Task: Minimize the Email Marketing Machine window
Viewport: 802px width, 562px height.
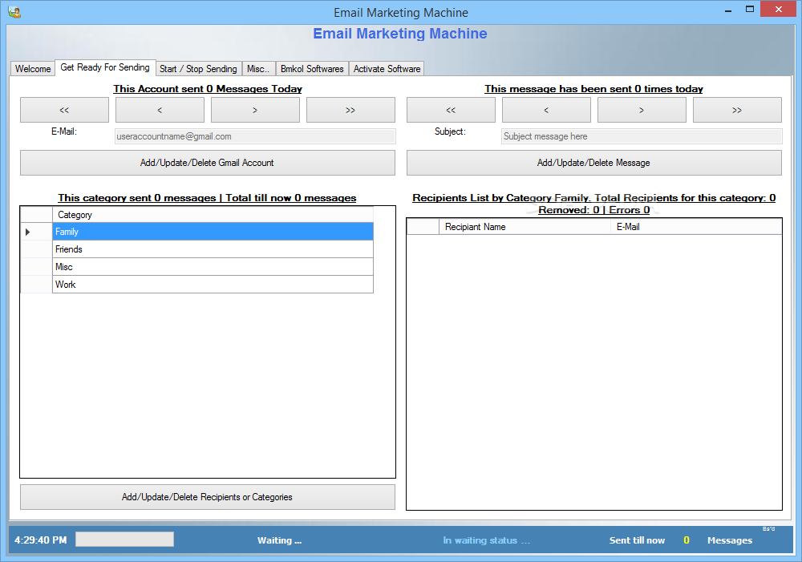Action: click(x=728, y=10)
